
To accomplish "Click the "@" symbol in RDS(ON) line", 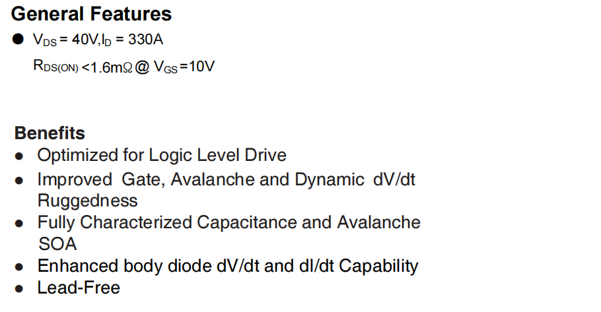I will click(x=144, y=67).
